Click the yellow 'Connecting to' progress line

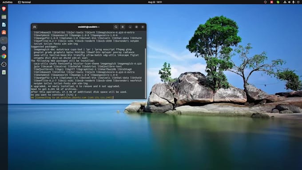[x=72, y=98]
